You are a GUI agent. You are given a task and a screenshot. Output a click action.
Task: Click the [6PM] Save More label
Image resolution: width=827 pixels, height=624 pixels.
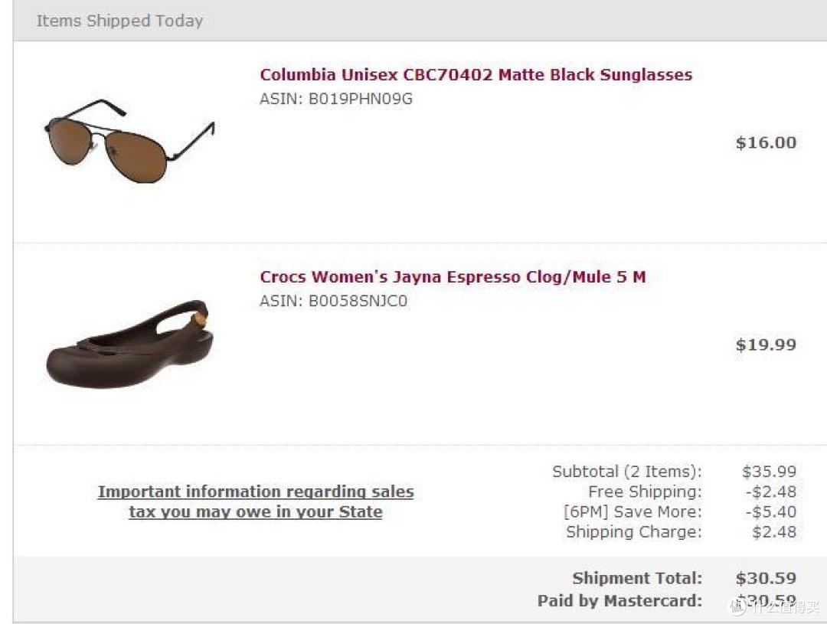click(633, 511)
